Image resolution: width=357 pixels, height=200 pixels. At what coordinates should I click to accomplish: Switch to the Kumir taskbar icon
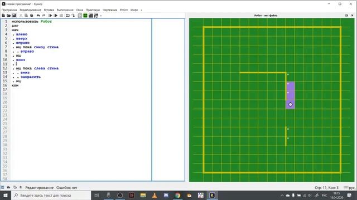(x=212, y=195)
